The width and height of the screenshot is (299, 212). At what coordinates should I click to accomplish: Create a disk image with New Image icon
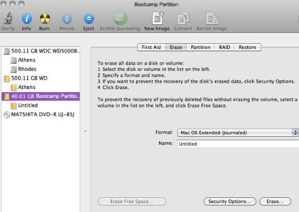(x=158, y=18)
